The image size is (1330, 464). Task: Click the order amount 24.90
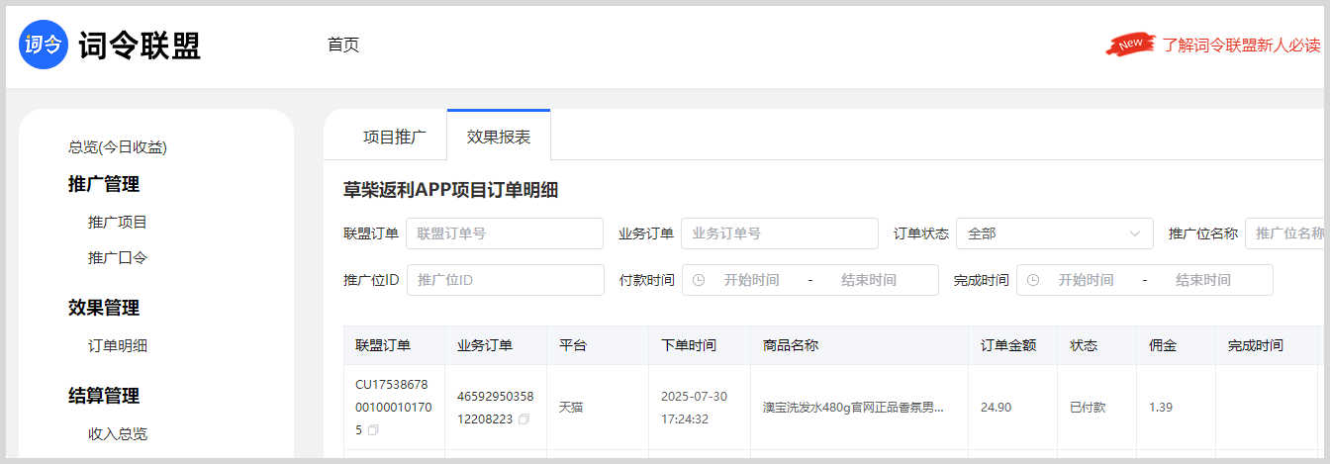[996, 407]
